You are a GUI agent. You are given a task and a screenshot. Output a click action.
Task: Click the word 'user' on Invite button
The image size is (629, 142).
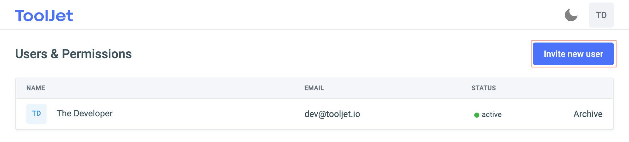(x=594, y=54)
